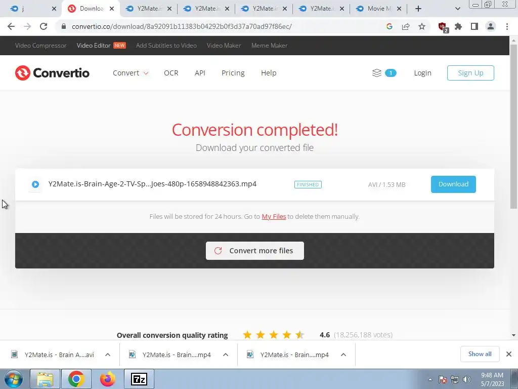Close the downloads bar
518x389 pixels.
tap(509, 354)
